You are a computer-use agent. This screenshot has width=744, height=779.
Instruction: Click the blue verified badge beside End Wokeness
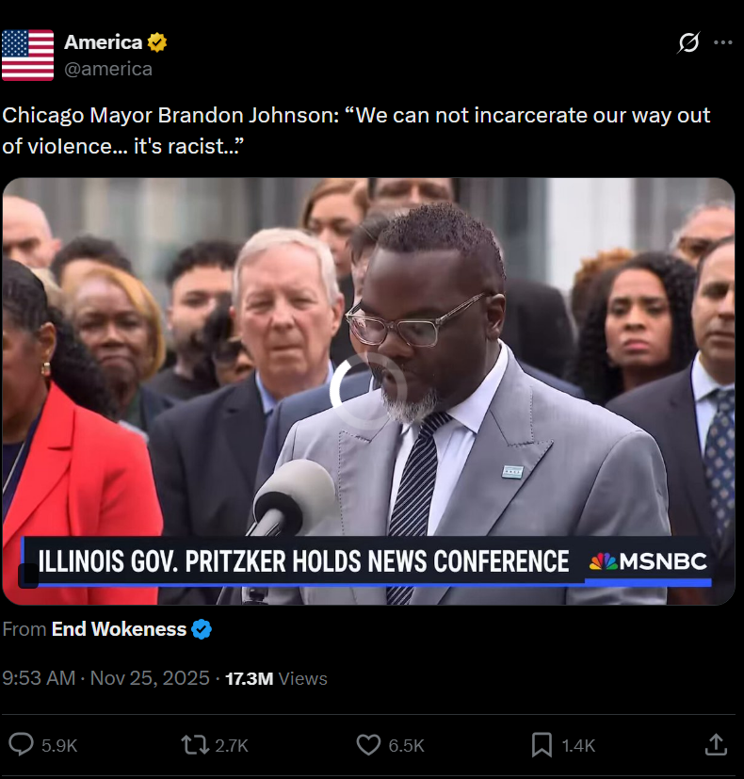(202, 629)
